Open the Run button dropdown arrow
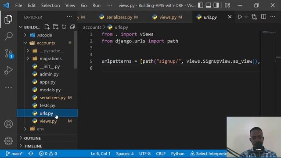The width and height of the screenshot is (281, 158). click(x=246, y=17)
